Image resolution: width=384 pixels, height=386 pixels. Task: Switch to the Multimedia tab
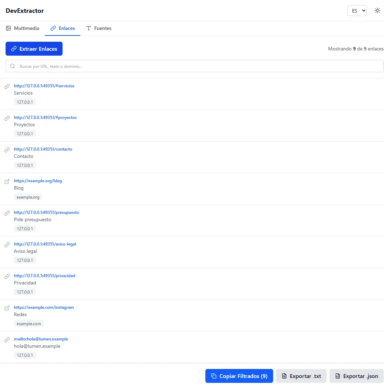coord(22,28)
